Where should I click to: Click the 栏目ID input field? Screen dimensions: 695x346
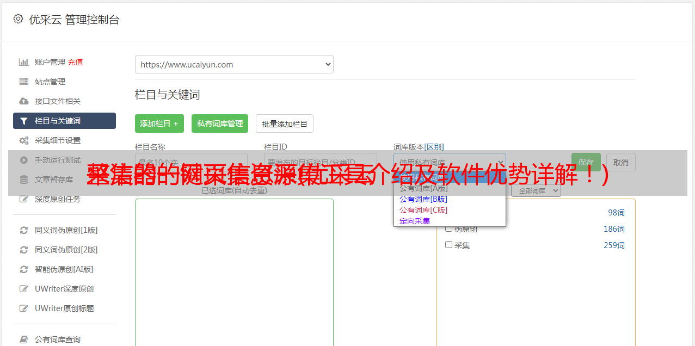point(321,162)
